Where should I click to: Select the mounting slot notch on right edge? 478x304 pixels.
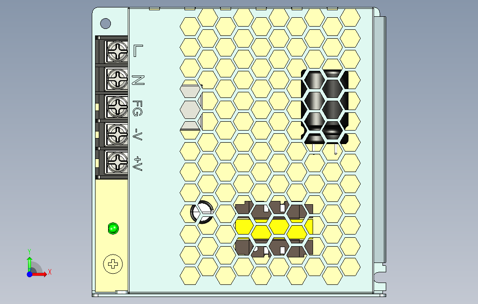point(381,277)
